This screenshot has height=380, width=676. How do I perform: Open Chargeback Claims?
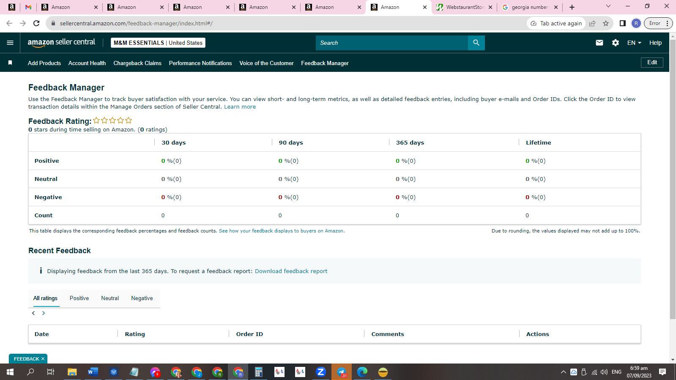point(137,63)
